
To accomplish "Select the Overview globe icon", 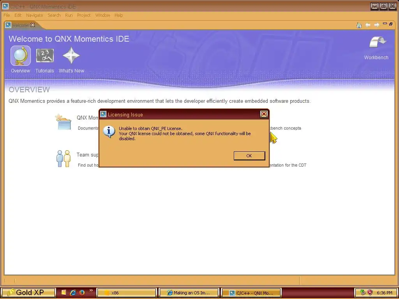I will pyautogui.click(x=20, y=56).
